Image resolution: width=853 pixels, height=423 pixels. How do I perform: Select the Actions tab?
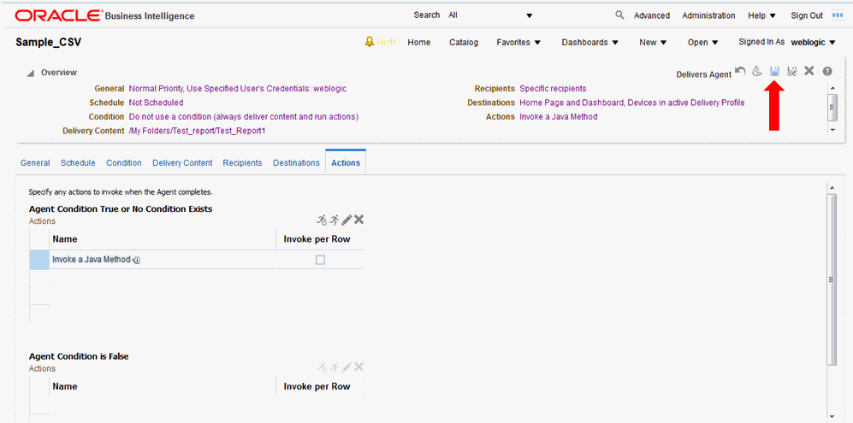pyautogui.click(x=346, y=163)
